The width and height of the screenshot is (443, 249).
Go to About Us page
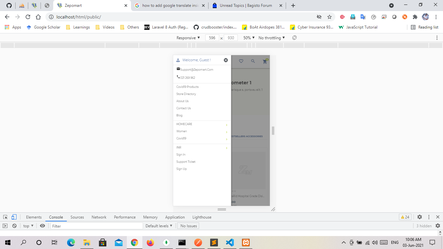click(182, 101)
